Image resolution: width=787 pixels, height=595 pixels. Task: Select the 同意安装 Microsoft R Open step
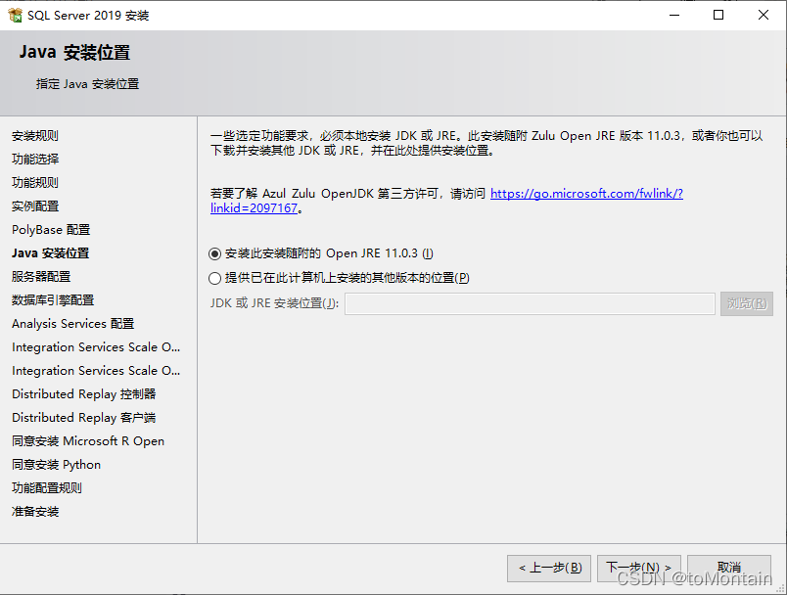(x=88, y=441)
